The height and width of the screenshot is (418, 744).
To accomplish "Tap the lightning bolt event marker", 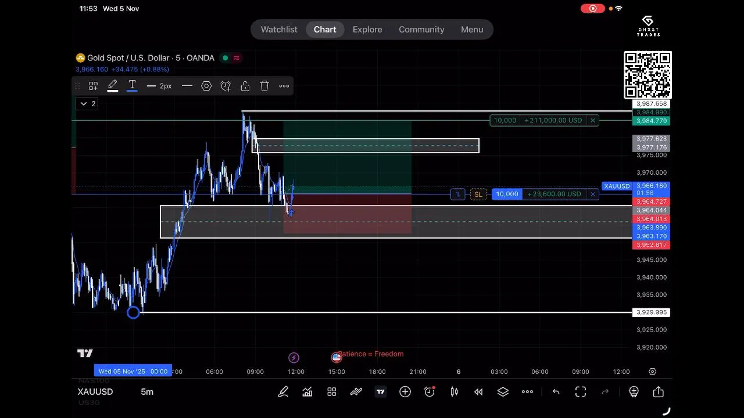I will [x=294, y=358].
